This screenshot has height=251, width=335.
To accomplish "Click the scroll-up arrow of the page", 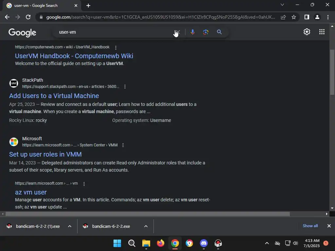I will click(x=332, y=26).
